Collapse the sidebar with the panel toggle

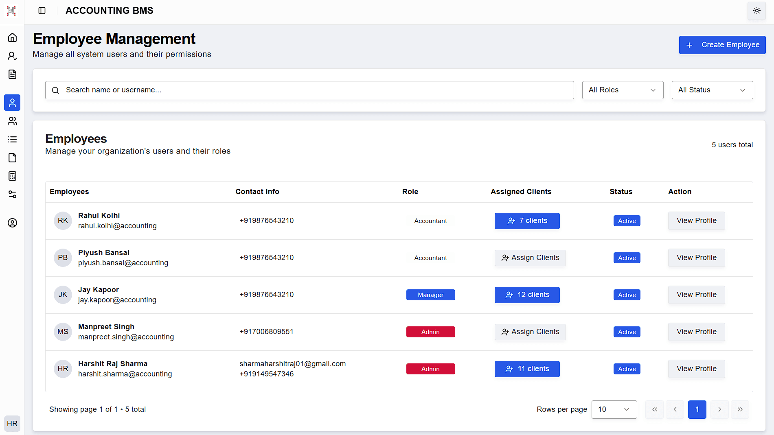click(x=42, y=11)
